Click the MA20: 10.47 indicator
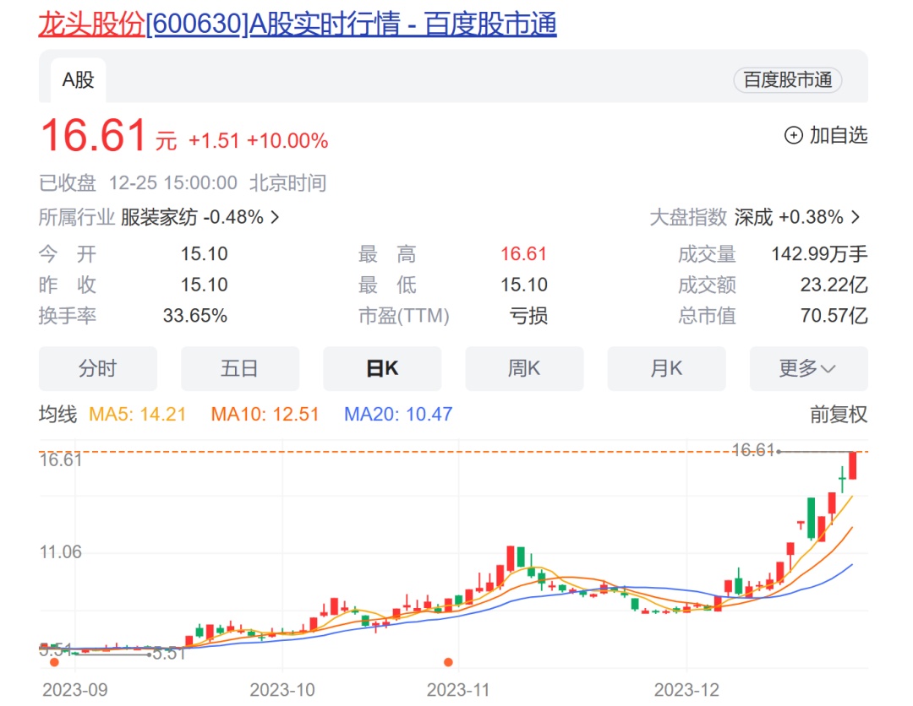Viewport: 913px width, 706px height. (398, 414)
